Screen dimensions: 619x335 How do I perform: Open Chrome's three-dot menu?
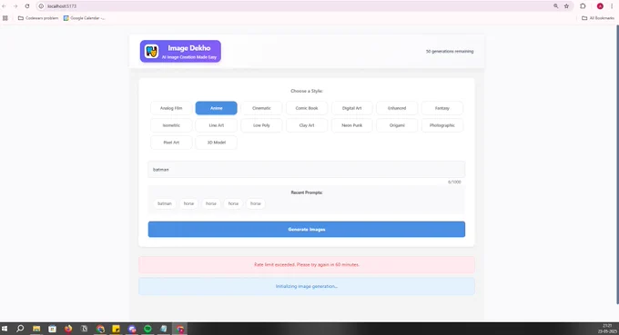[x=612, y=6]
